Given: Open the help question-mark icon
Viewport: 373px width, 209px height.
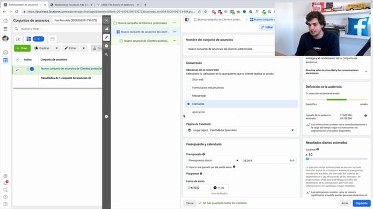Looking at the screenshot, I should point(5,197).
